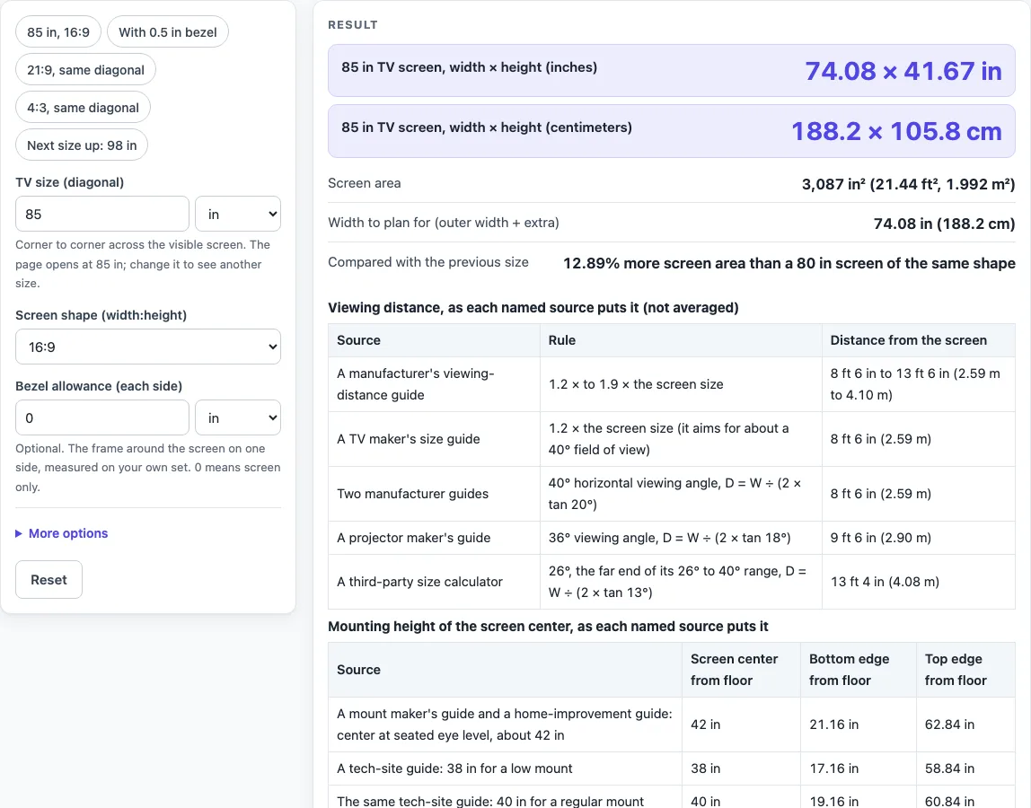This screenshot has height=808, width=1031.
Task: Select the third-party size calculator row
Action: [x=672, y=582]
